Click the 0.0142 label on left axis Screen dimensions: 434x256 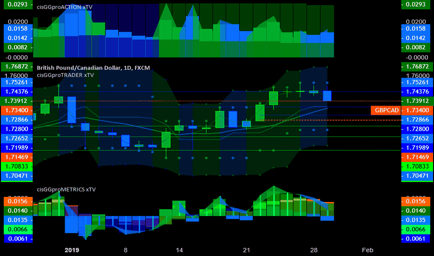[18, 38]
